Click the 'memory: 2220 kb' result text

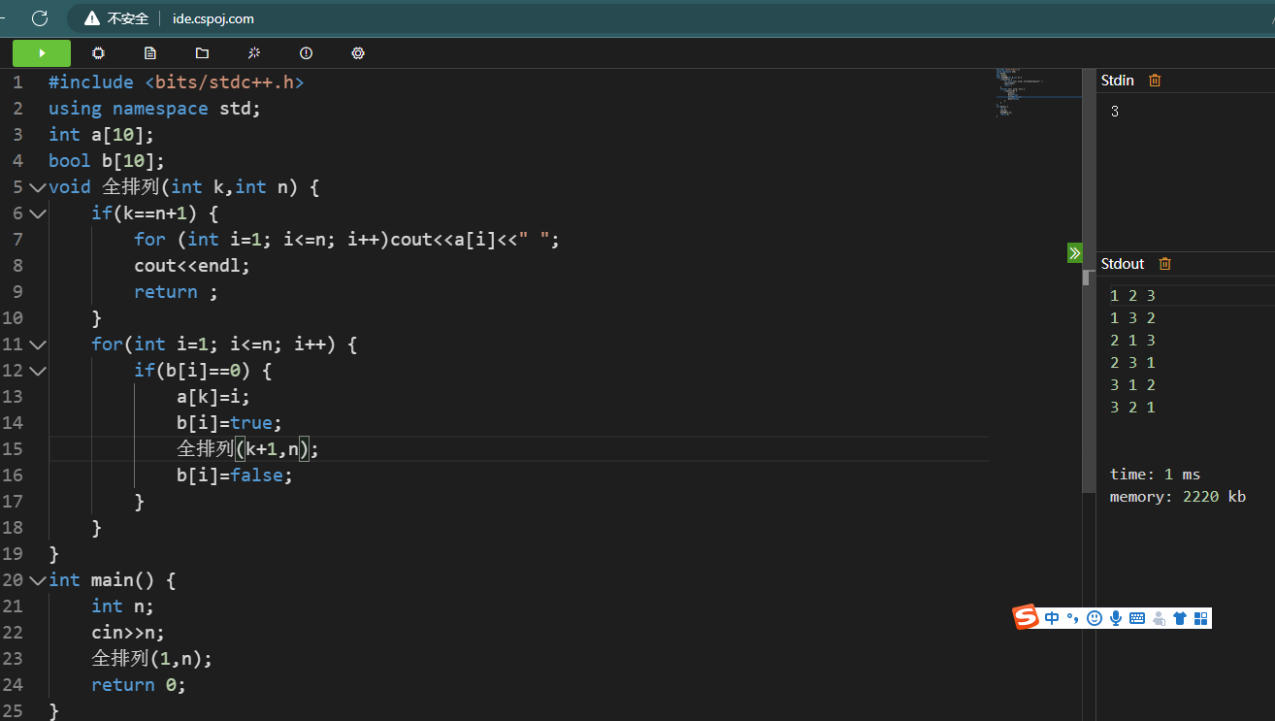click(x=1178, y=497)
